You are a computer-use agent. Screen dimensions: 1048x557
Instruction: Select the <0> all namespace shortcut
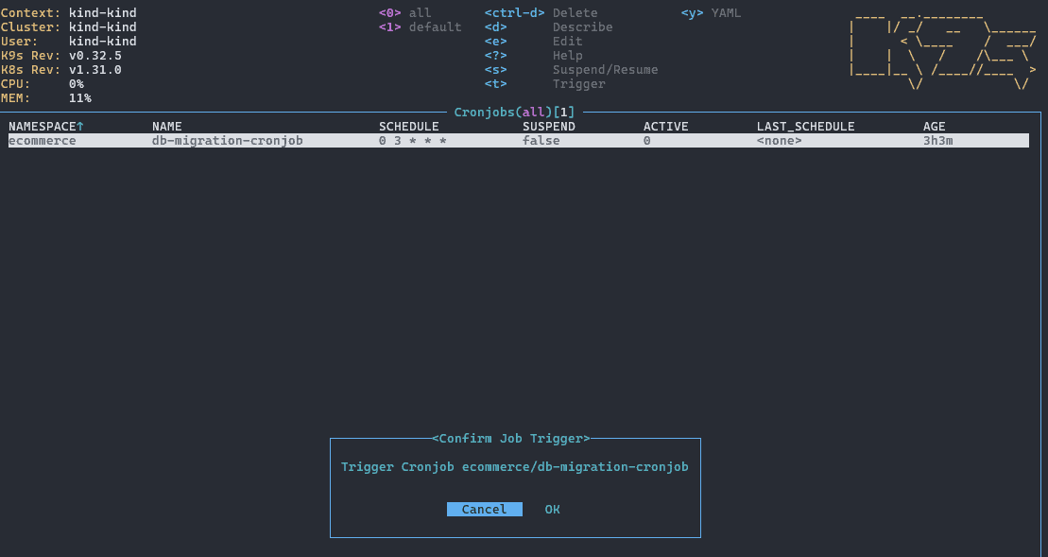tap(405, 12)
